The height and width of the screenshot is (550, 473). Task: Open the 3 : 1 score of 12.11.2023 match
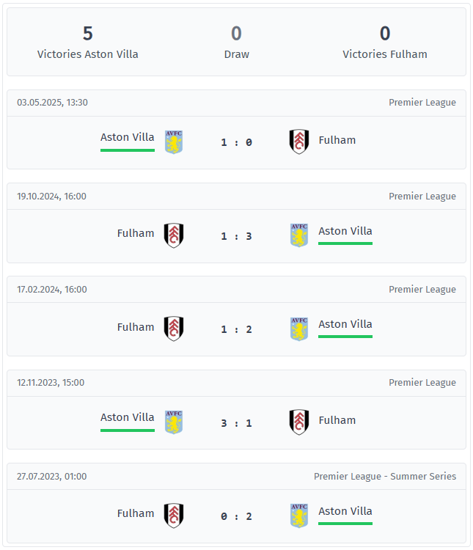236,423
